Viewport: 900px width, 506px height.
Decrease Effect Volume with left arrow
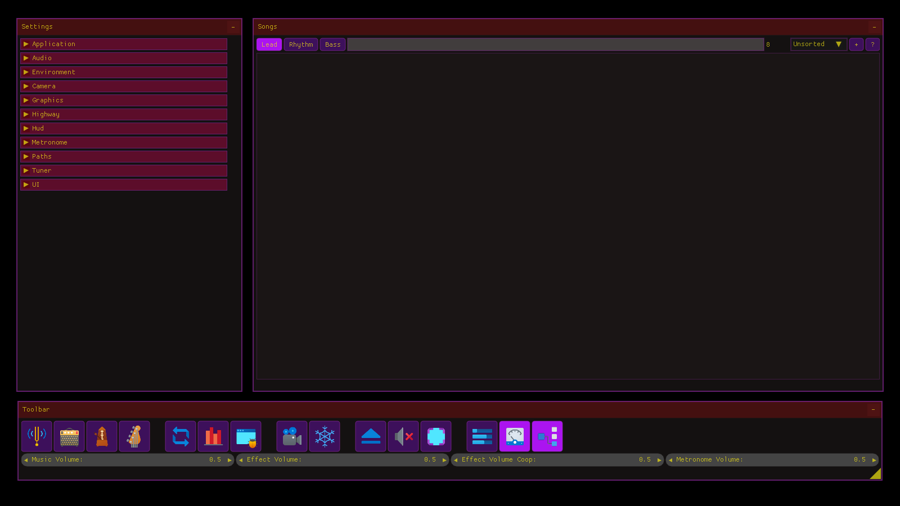pyautogui.click(x=241, y=460)
